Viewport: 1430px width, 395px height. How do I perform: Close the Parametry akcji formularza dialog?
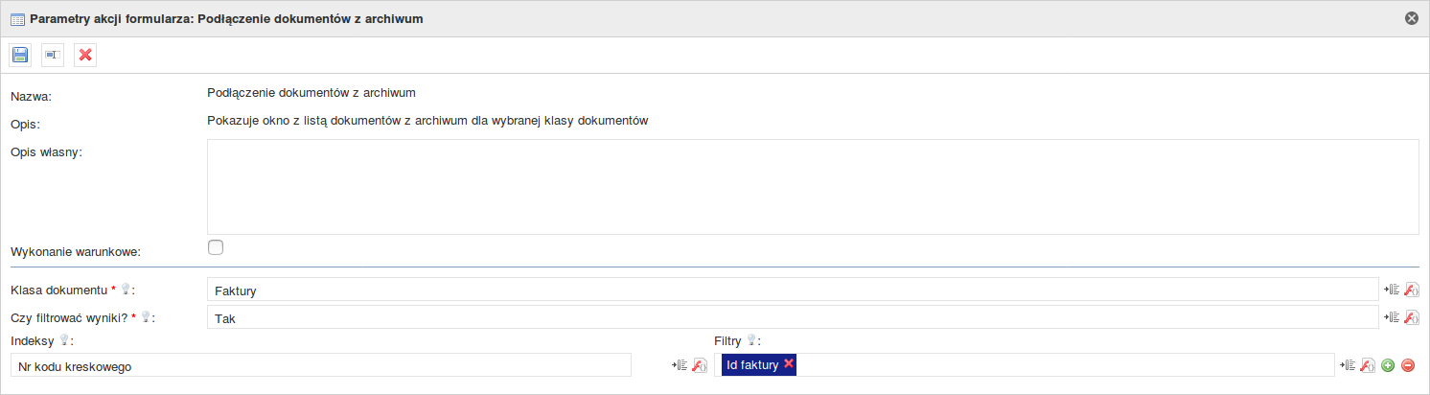click(1411, 18)
